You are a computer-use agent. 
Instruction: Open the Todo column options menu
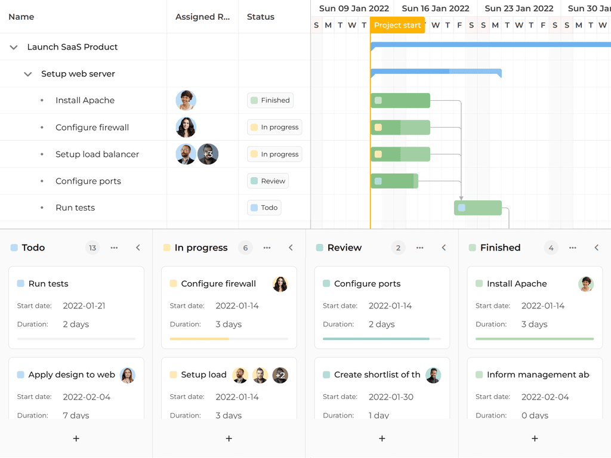[114, 247]
